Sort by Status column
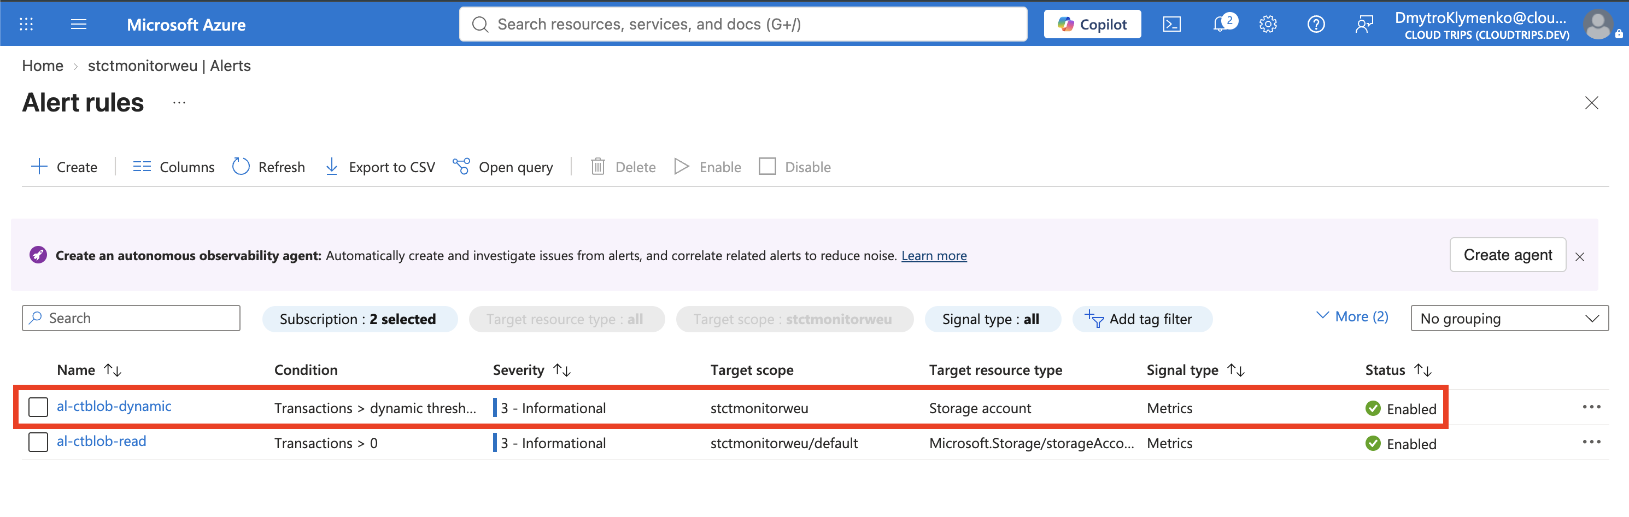 coord(1398,370)
